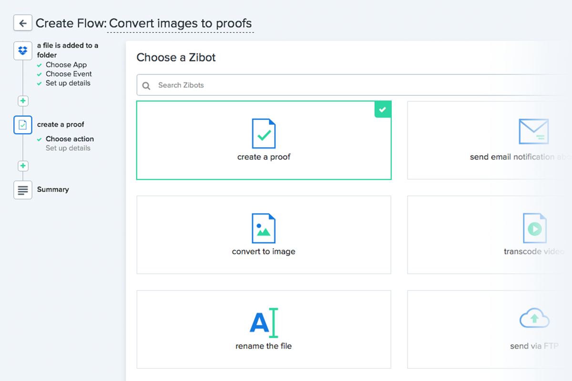This screenshot has width=572, height=381.
Task: Click the Choose action link in the sidebar
Action: point(69,139)
